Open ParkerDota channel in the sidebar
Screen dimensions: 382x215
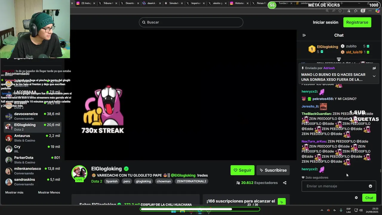click(33, 160)
